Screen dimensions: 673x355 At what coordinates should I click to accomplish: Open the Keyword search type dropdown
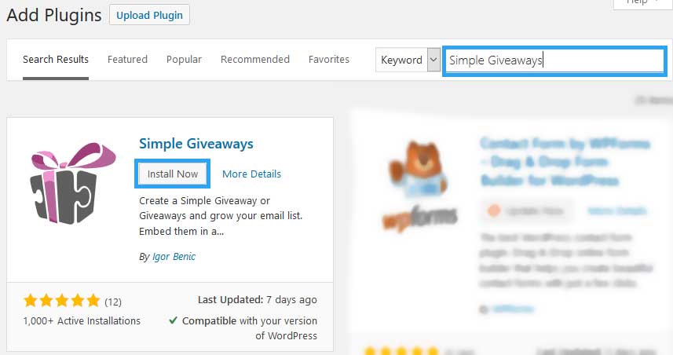[x=408, y=60]
